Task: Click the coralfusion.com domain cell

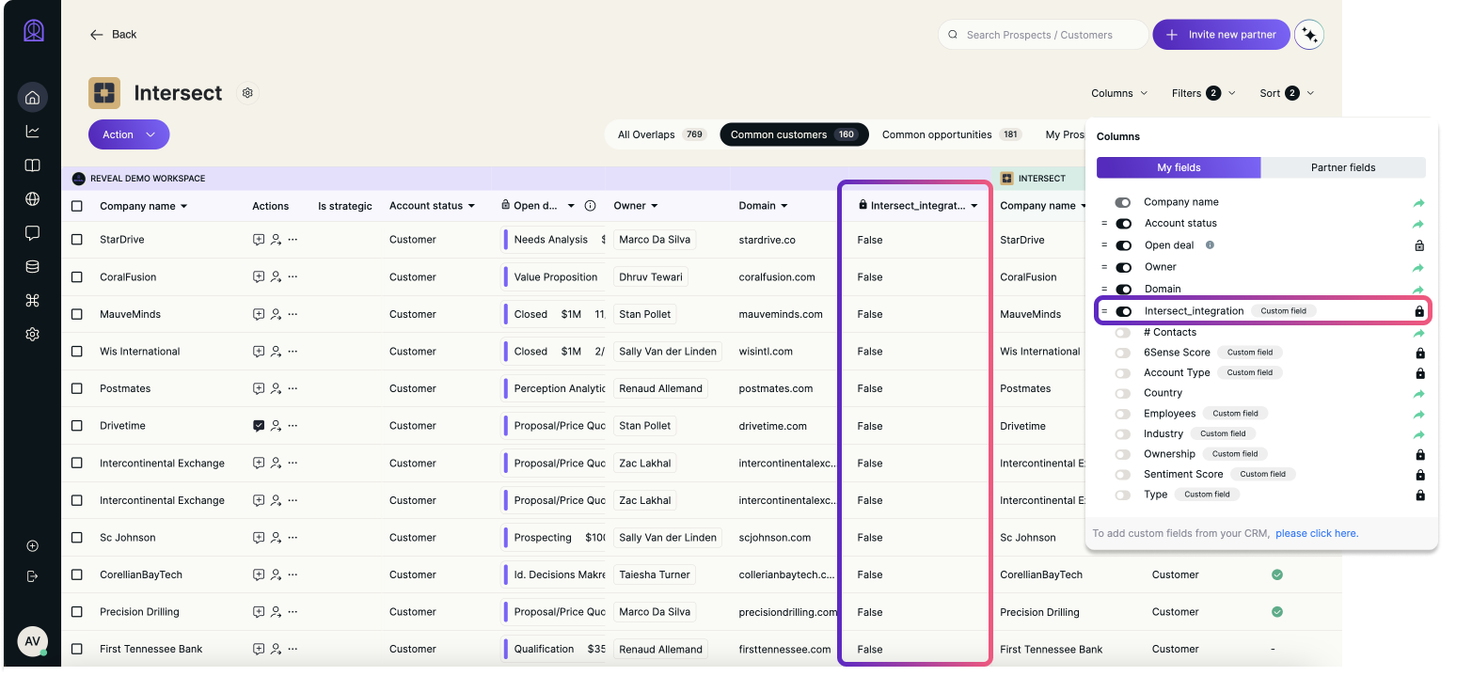Action: pos(777,277)
